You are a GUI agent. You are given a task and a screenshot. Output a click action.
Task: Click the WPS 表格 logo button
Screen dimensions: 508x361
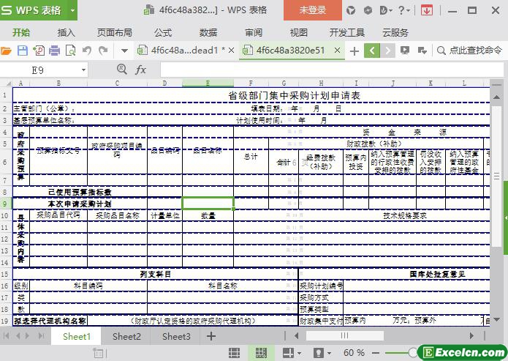34,10
